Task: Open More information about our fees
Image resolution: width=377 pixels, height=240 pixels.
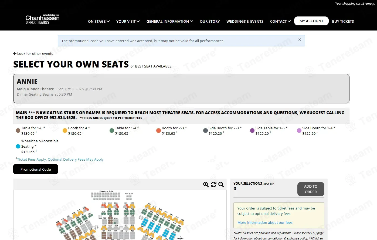Action: [x=265, y=223]
